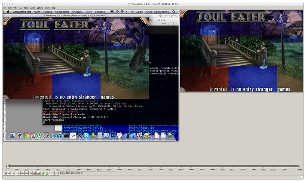The width and height of the screenshot is (306, 182).
Task: Open VirtualDub Edit menu
Action: [10, 8]
